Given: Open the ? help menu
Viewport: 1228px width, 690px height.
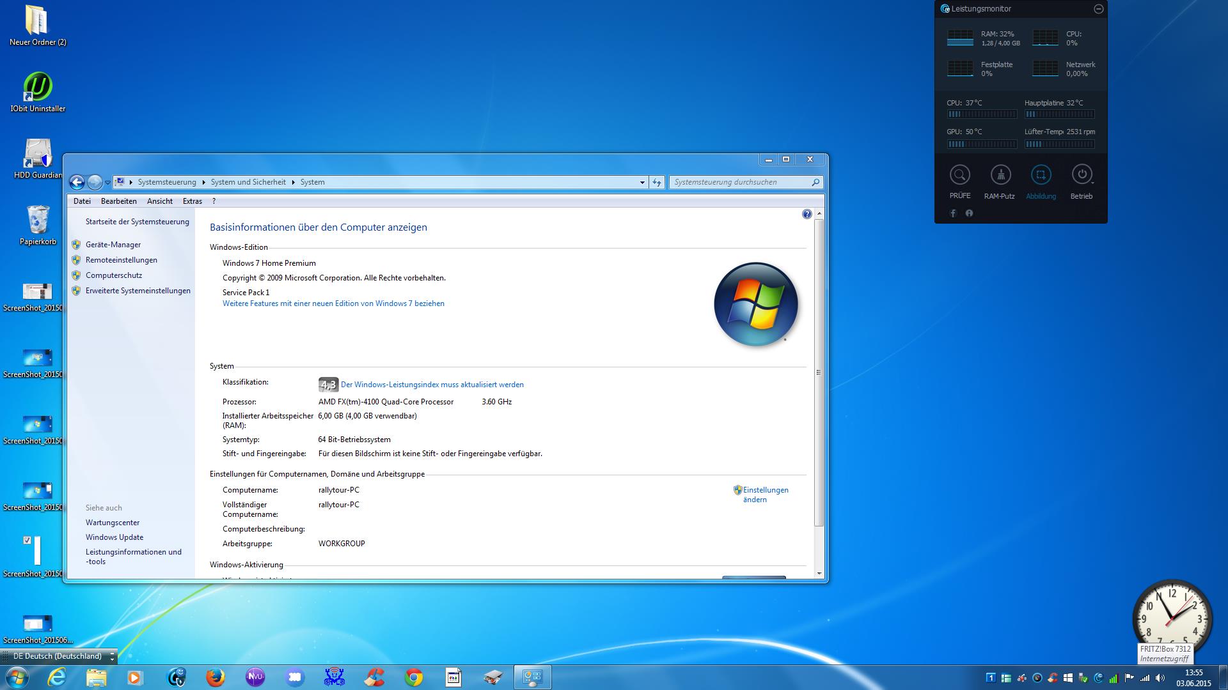Looking at the screenshot, I should (214, 201).
